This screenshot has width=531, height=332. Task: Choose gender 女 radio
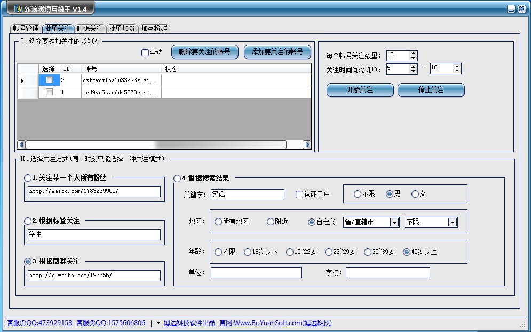(415, 194)
